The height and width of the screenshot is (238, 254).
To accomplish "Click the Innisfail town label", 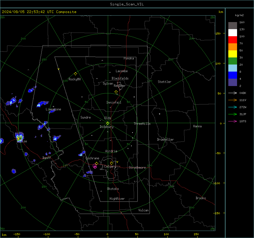I will click(114, 102).
